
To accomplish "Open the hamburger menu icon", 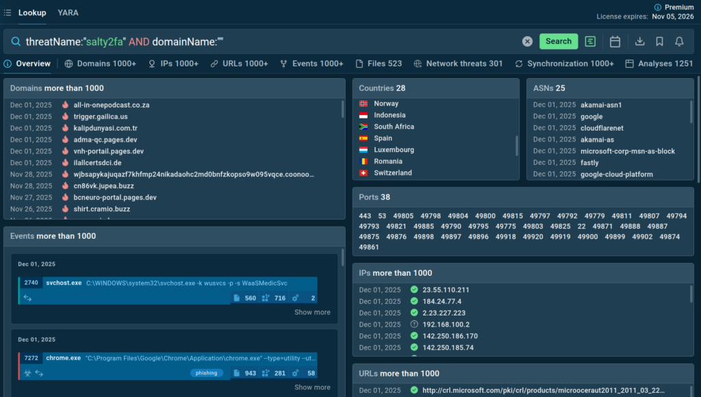I will (7, 12).
